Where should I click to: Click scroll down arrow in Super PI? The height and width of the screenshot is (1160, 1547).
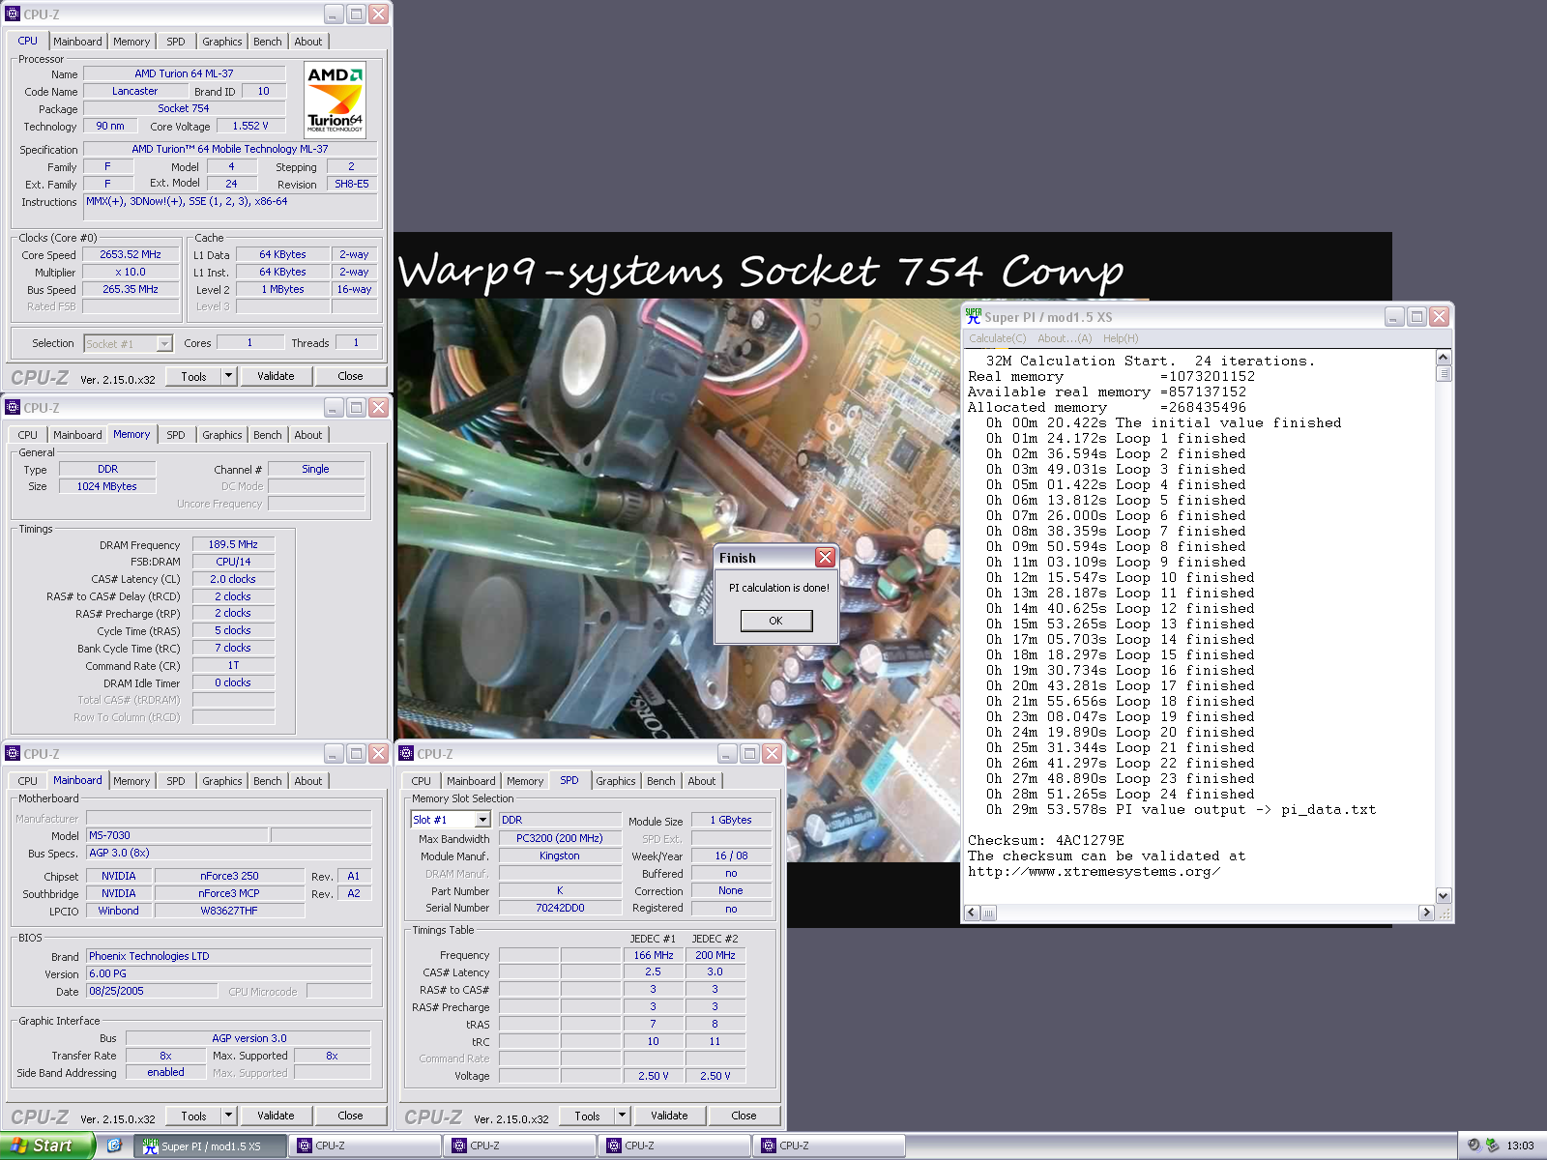pos(1444,895)
